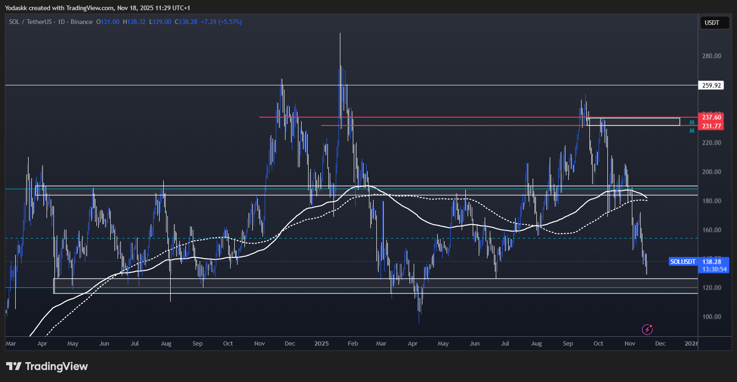This screenshot has height=382, width=737.
Task: Click the 100.00 price scale label
Action: 711,316
